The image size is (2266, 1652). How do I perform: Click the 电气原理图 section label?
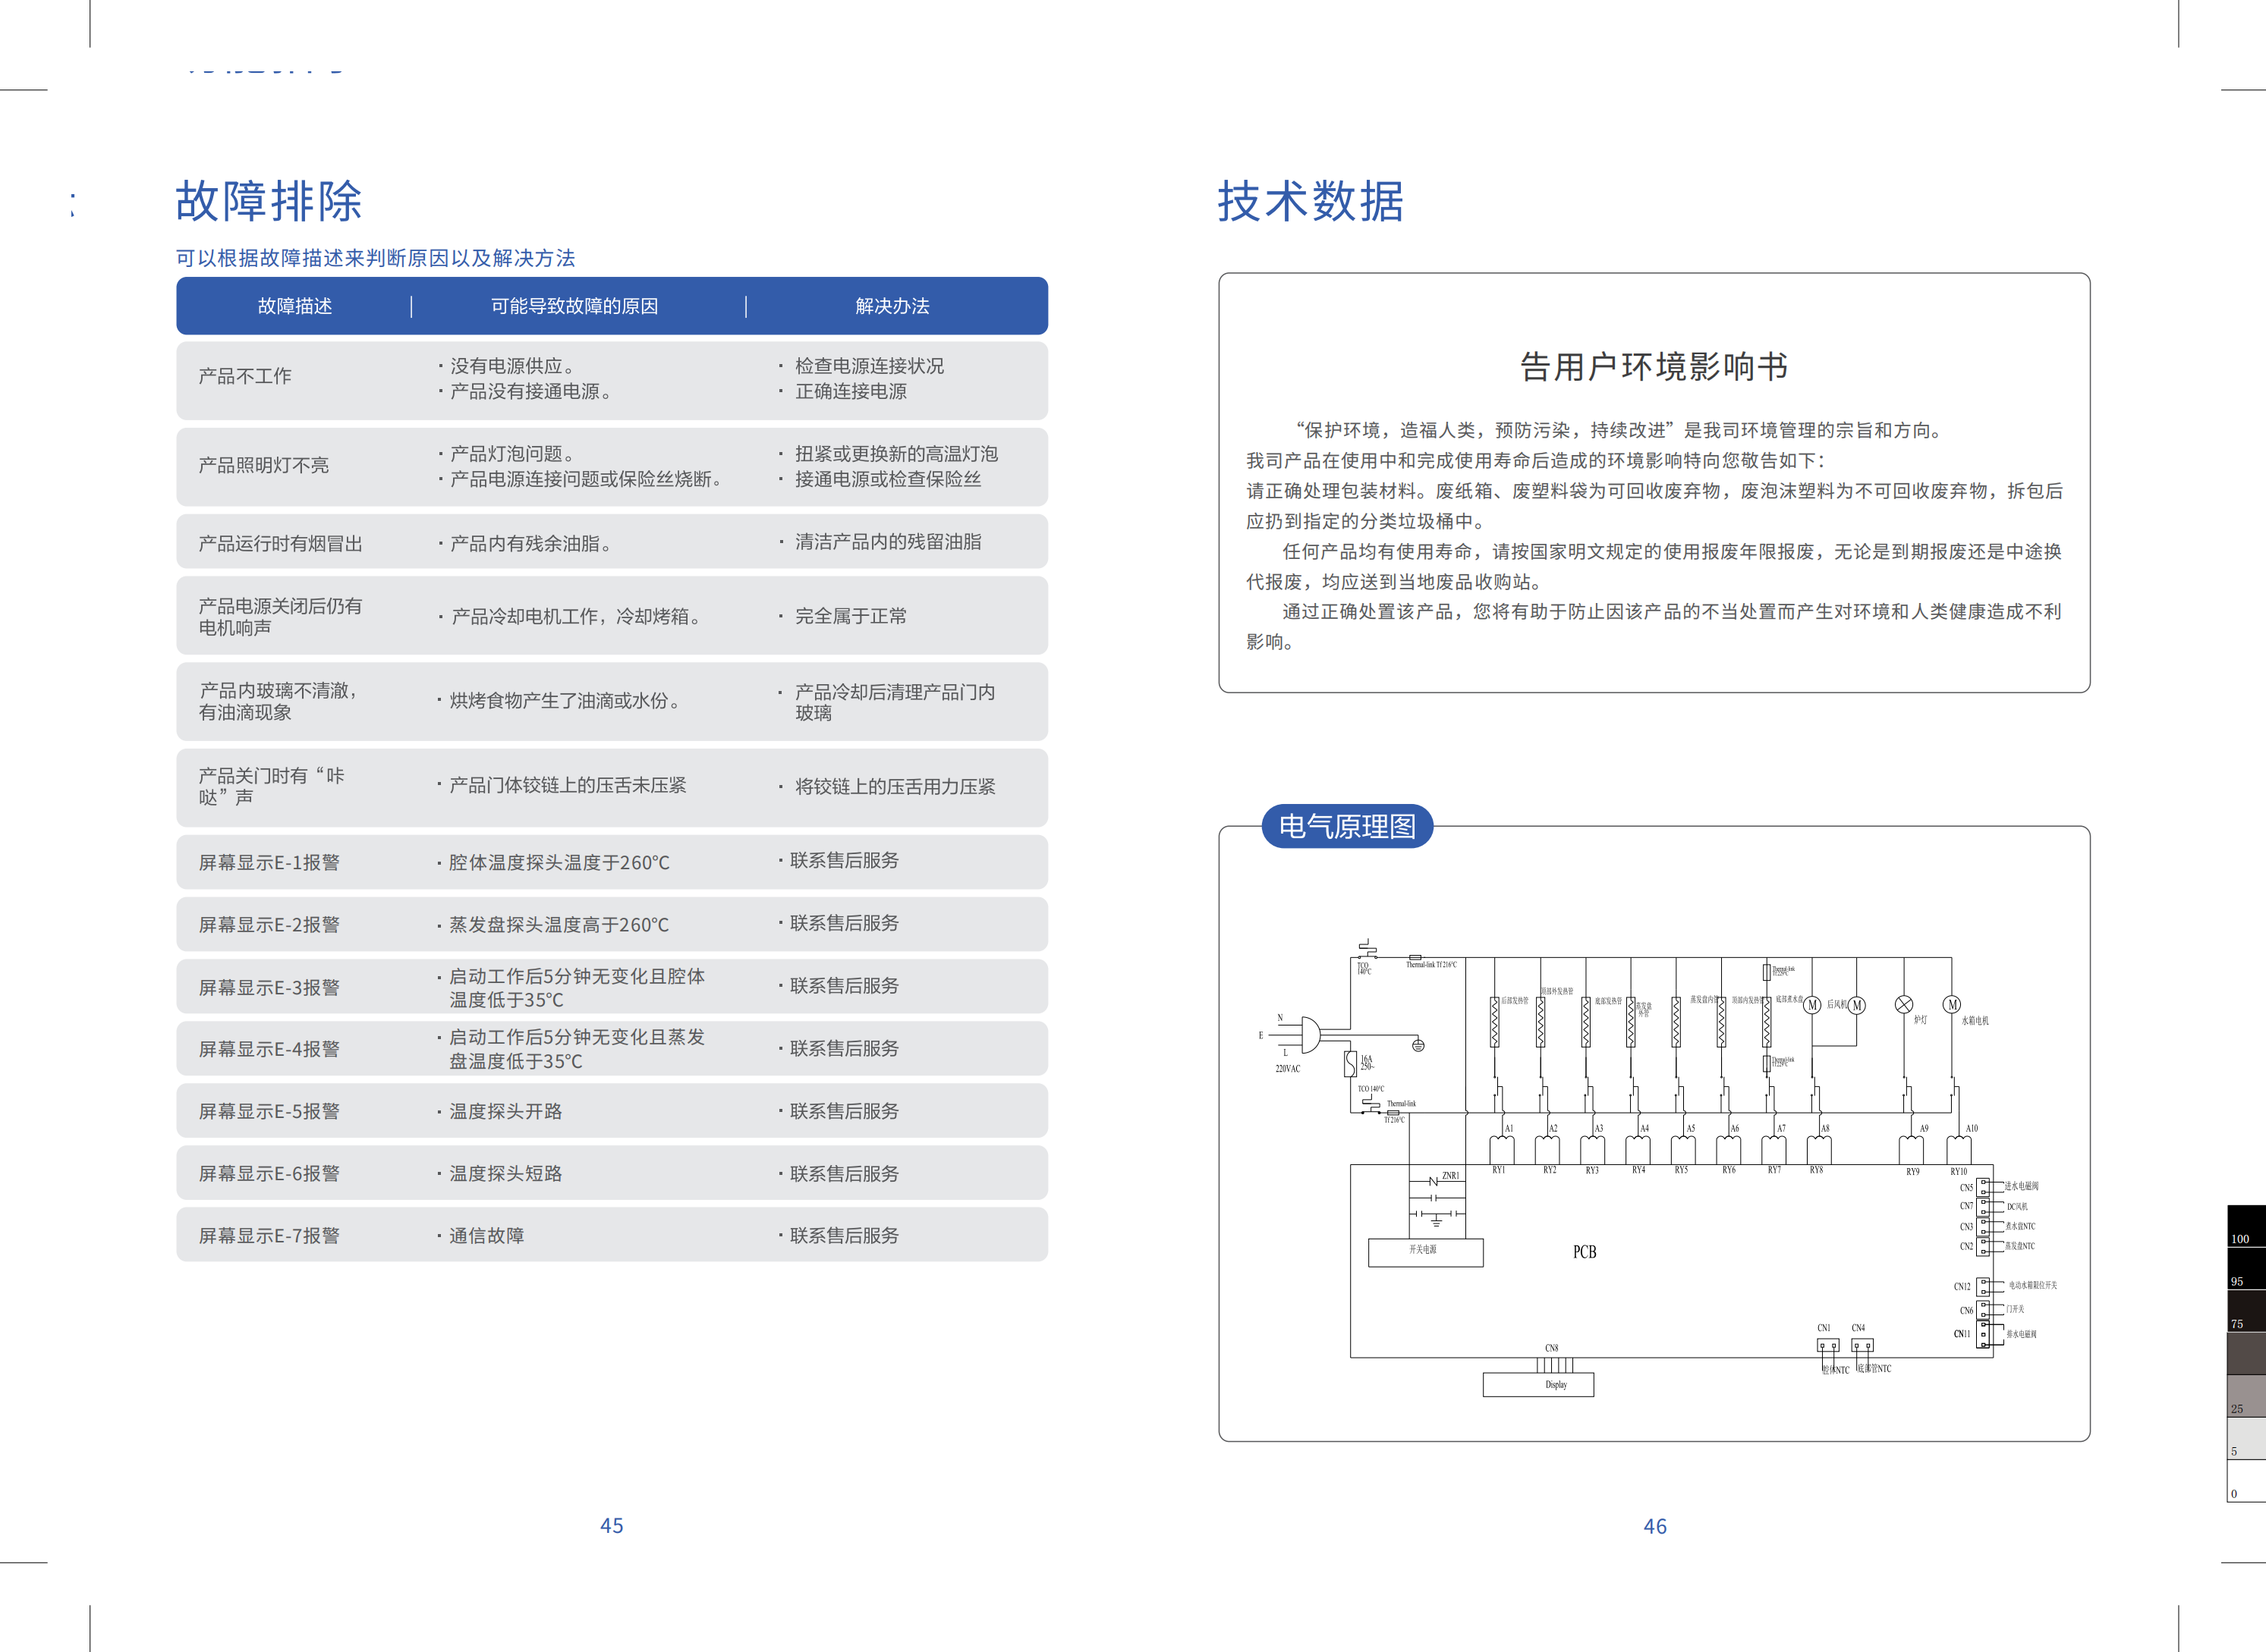[x=1346, y=827]
